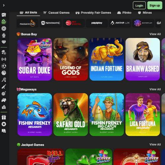Open Fishin Frenzy Big Catch Megaways
Viewport: 165px width, 165px height.
107,115
